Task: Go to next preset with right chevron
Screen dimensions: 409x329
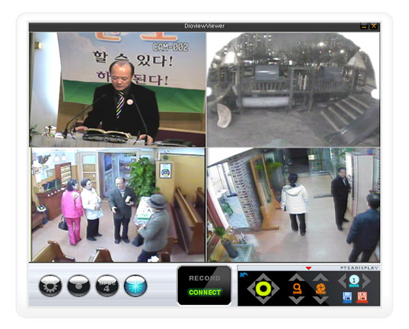Action: [367, 280]
